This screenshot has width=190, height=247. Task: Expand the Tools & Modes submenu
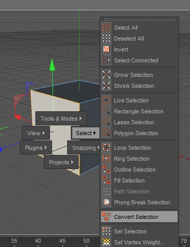(x=61, y=119)
